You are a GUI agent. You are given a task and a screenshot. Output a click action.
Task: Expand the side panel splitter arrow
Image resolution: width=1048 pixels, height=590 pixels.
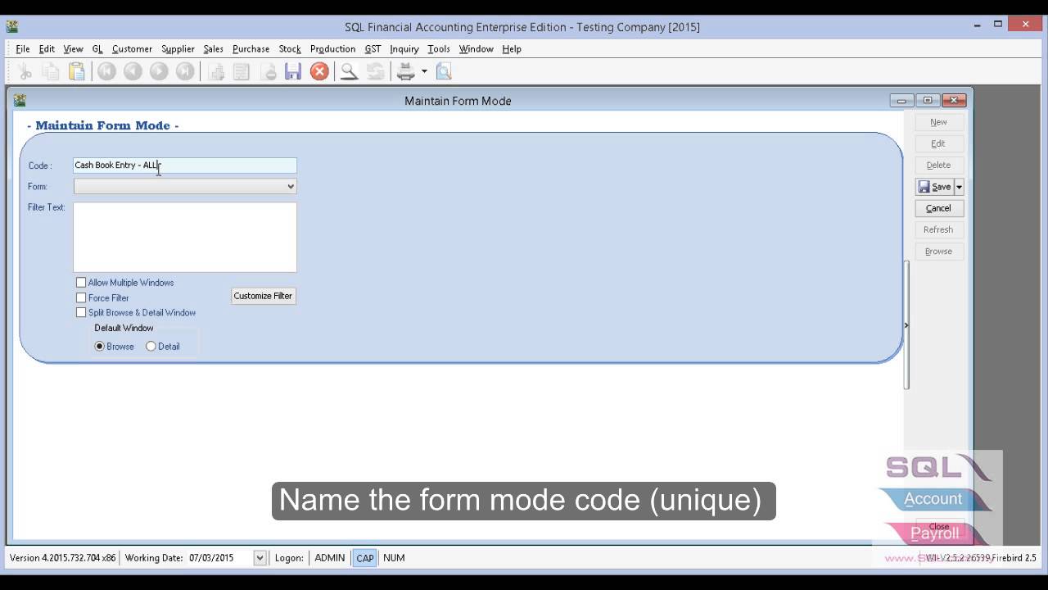pyautogui.click(x=906, y=325)
